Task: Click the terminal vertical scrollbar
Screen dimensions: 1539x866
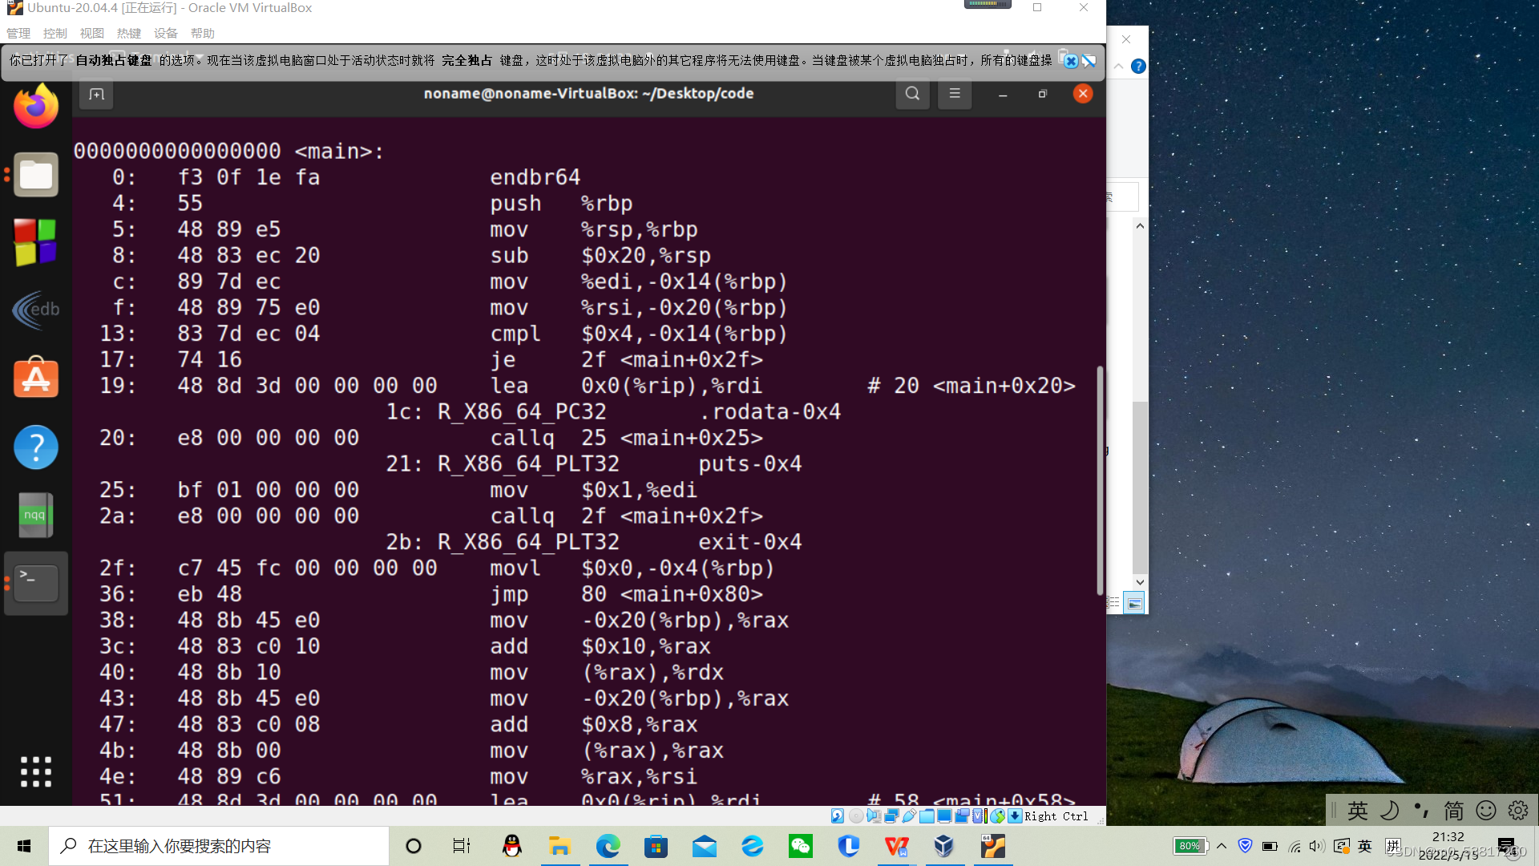Action: 1100,481
